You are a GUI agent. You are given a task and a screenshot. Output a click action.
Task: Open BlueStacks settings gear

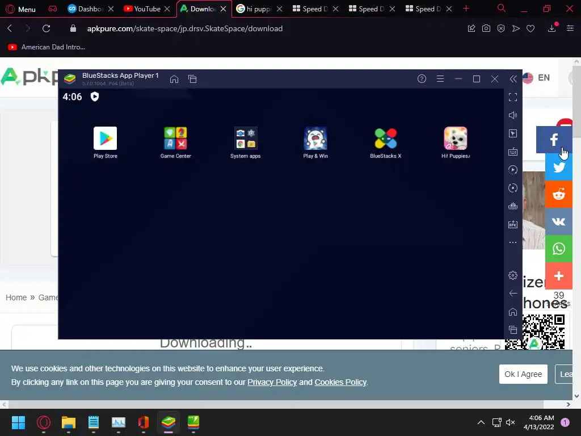[x=513, y=275]
